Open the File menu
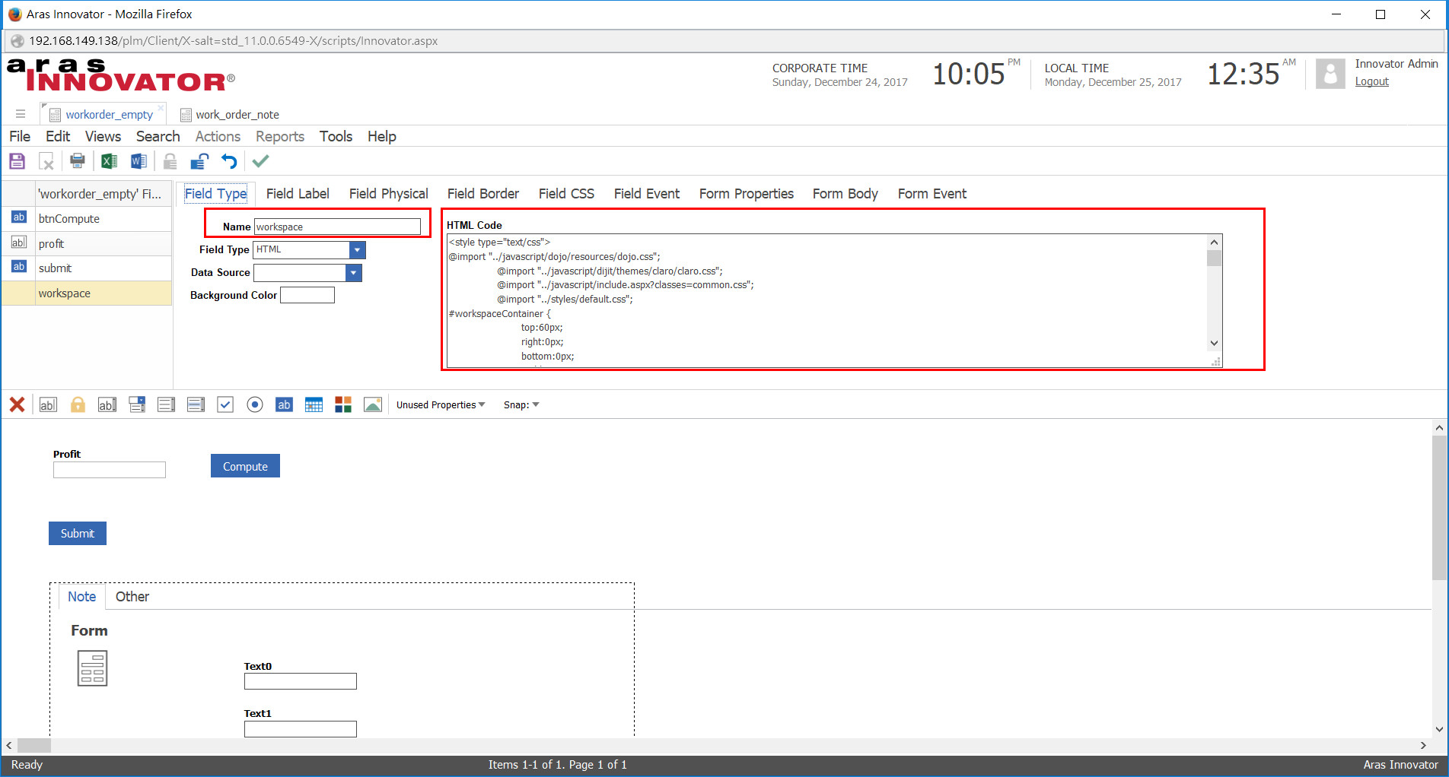The image size is (1449, 777). click(x=20, y=136)
